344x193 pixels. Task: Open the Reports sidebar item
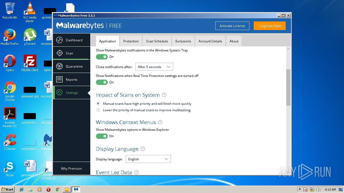pyautogui.click(x=71, y=80)
